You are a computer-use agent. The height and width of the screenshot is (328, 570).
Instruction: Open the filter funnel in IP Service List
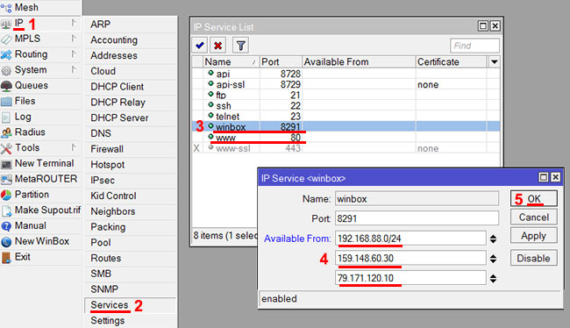240,46
